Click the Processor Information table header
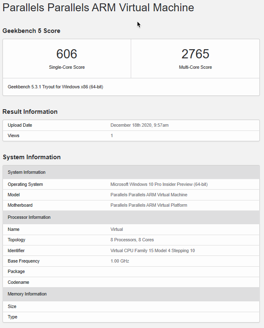Viewport: 264px width, 328px height. (x=131, y=217)
